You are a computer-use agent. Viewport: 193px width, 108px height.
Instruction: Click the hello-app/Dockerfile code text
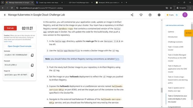click(x=68, y=51)
